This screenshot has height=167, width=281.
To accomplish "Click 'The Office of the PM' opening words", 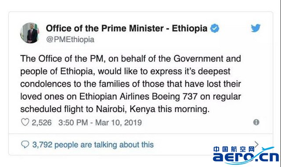I will point(62,58).
